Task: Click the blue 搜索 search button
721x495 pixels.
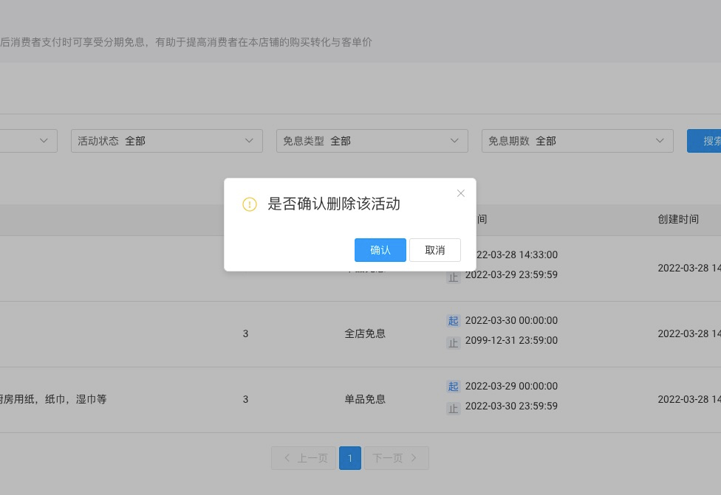Action: tap(708, 140)
